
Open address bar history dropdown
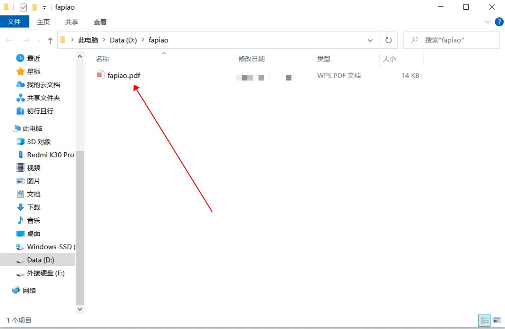click(x=370, y=40)
